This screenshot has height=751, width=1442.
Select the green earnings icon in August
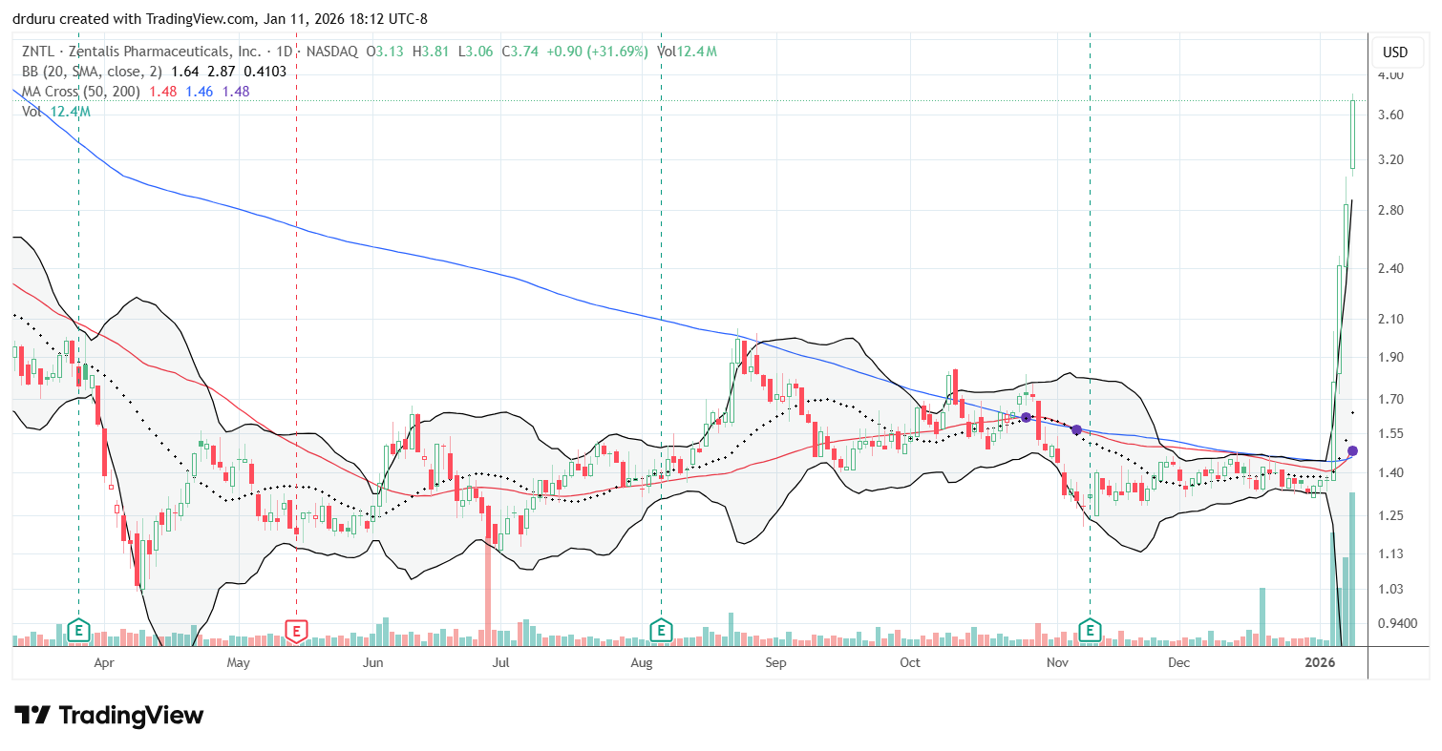point(661,630)
